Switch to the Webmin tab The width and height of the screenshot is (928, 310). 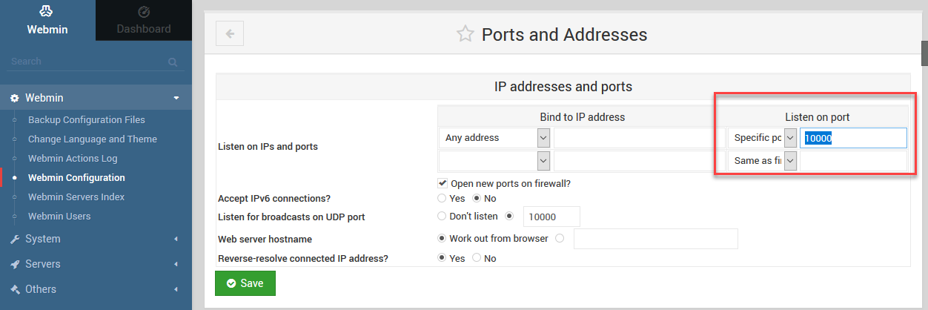(x=47, y=20)
